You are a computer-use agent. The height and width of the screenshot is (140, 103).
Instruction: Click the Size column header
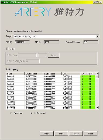71,74
